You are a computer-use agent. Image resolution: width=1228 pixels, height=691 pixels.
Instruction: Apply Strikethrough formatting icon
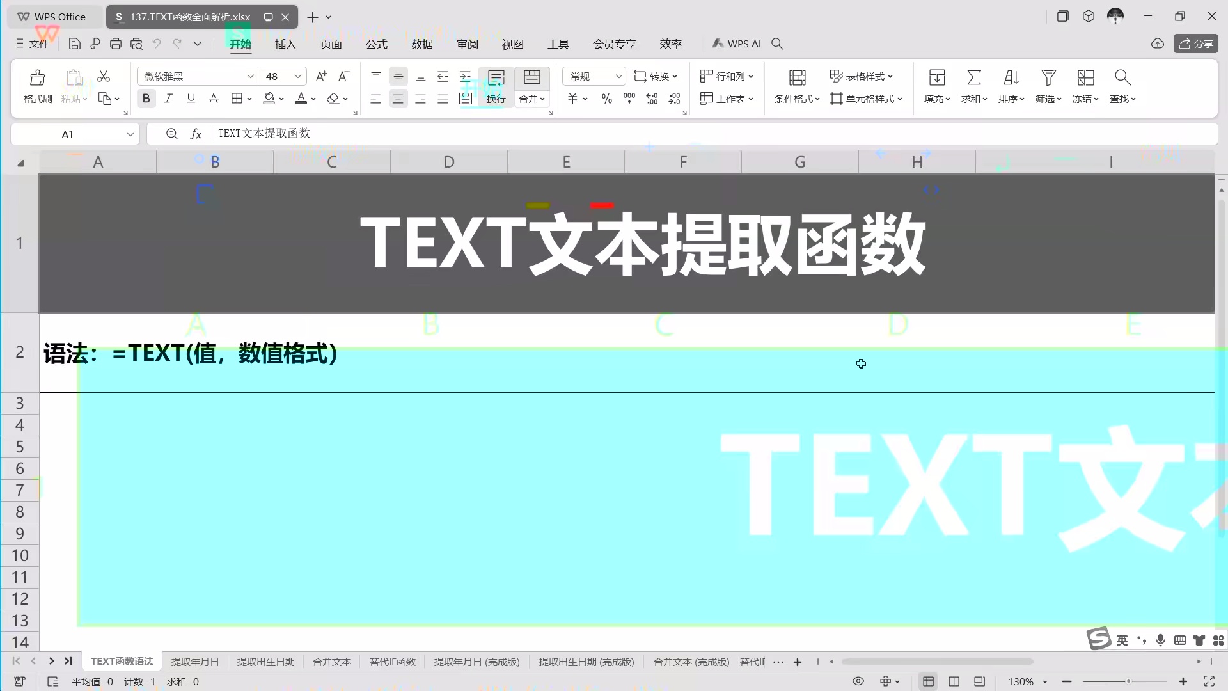coord(214,99)
